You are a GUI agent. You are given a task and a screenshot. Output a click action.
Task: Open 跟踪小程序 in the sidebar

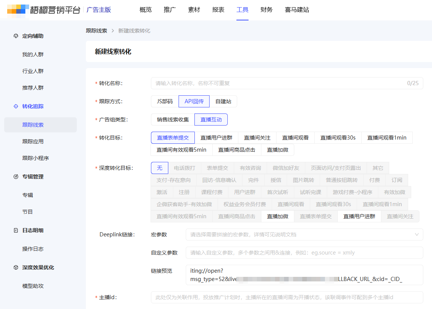point(36,158)
